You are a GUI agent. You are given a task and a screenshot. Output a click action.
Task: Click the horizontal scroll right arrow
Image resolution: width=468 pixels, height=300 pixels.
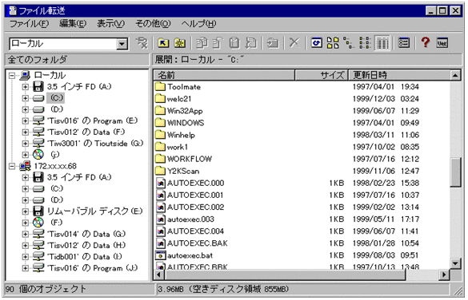[x=444, y=274]
